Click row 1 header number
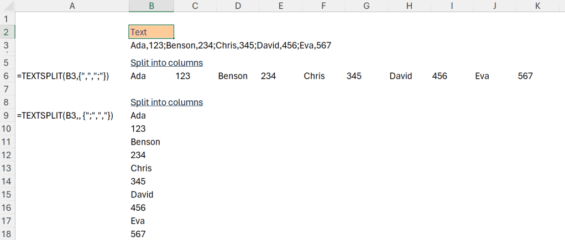The width and height of the screenshot is (565, 240). (x=6, y=19)
